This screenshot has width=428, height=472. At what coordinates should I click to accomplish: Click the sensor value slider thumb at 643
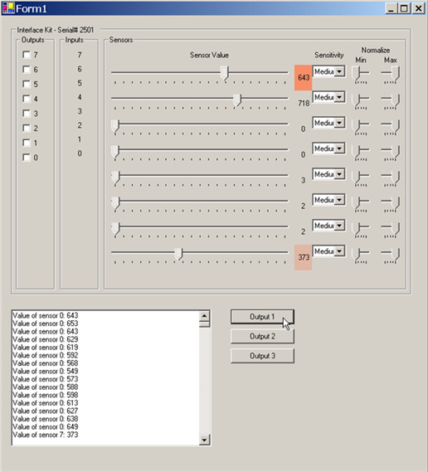[224, 74]
